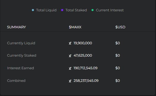Image resolution: width=156 pixels, height=96 pixels.
Task: Click the 19,900,000 liquid amount
Action: 83,43
